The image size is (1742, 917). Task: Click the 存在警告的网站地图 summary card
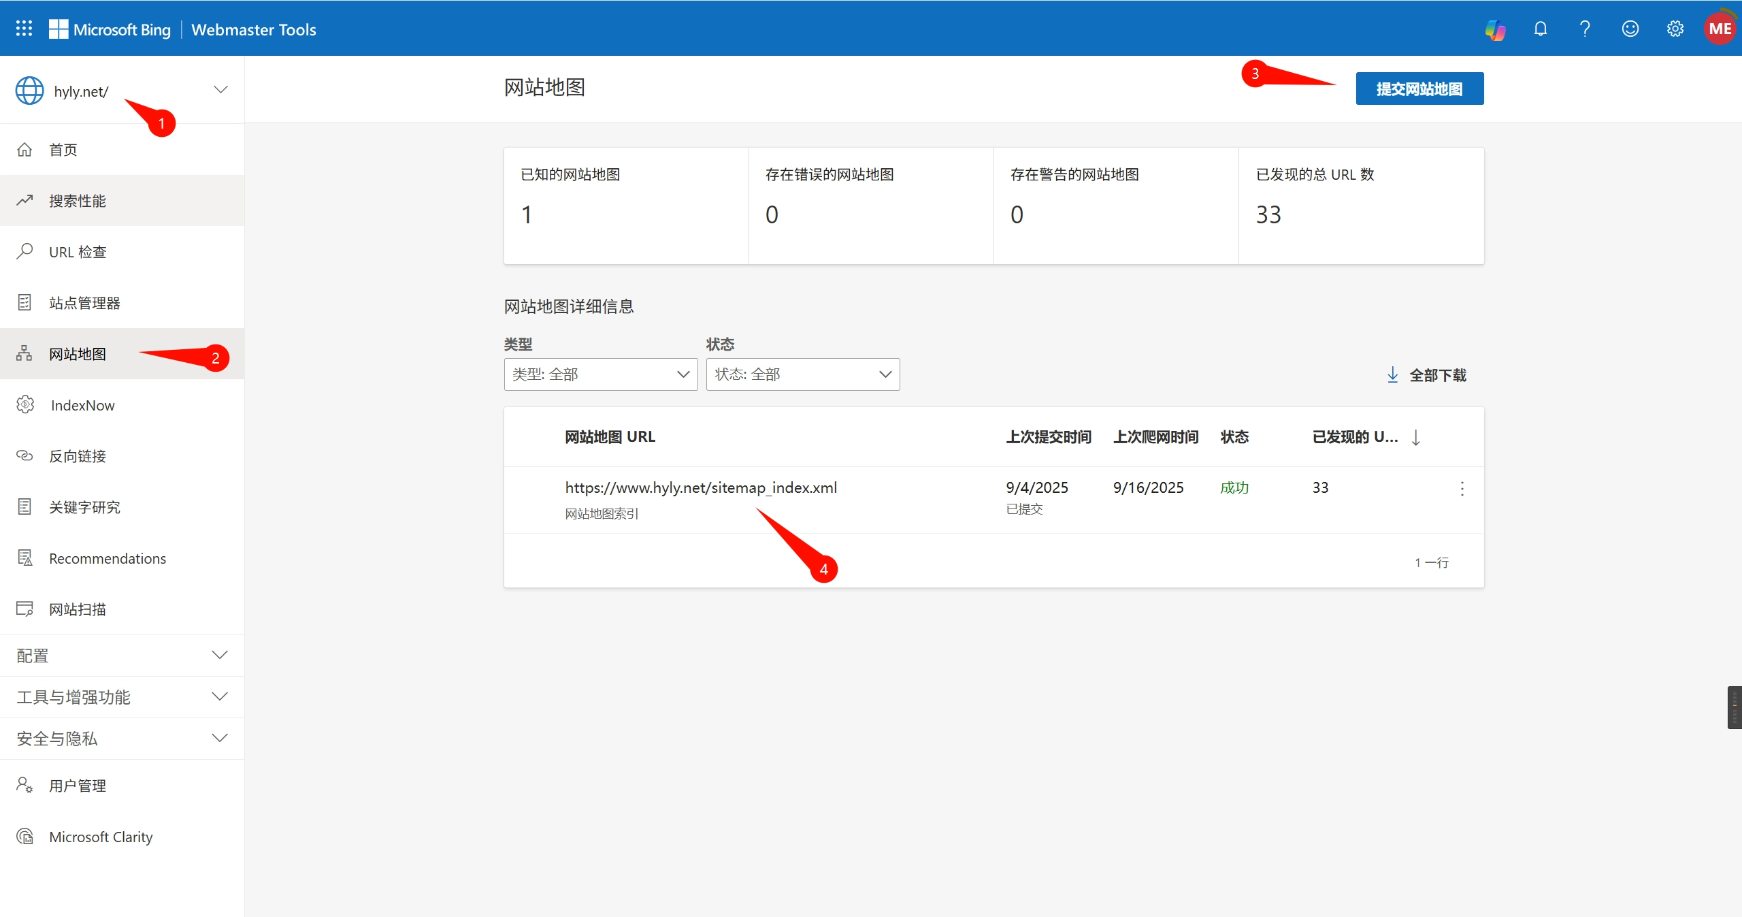pyautogui.click(x=1116, y=206)
